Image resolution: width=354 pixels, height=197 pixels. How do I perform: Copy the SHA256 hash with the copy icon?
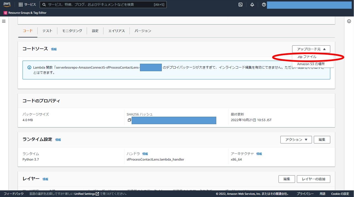(129, 120)
